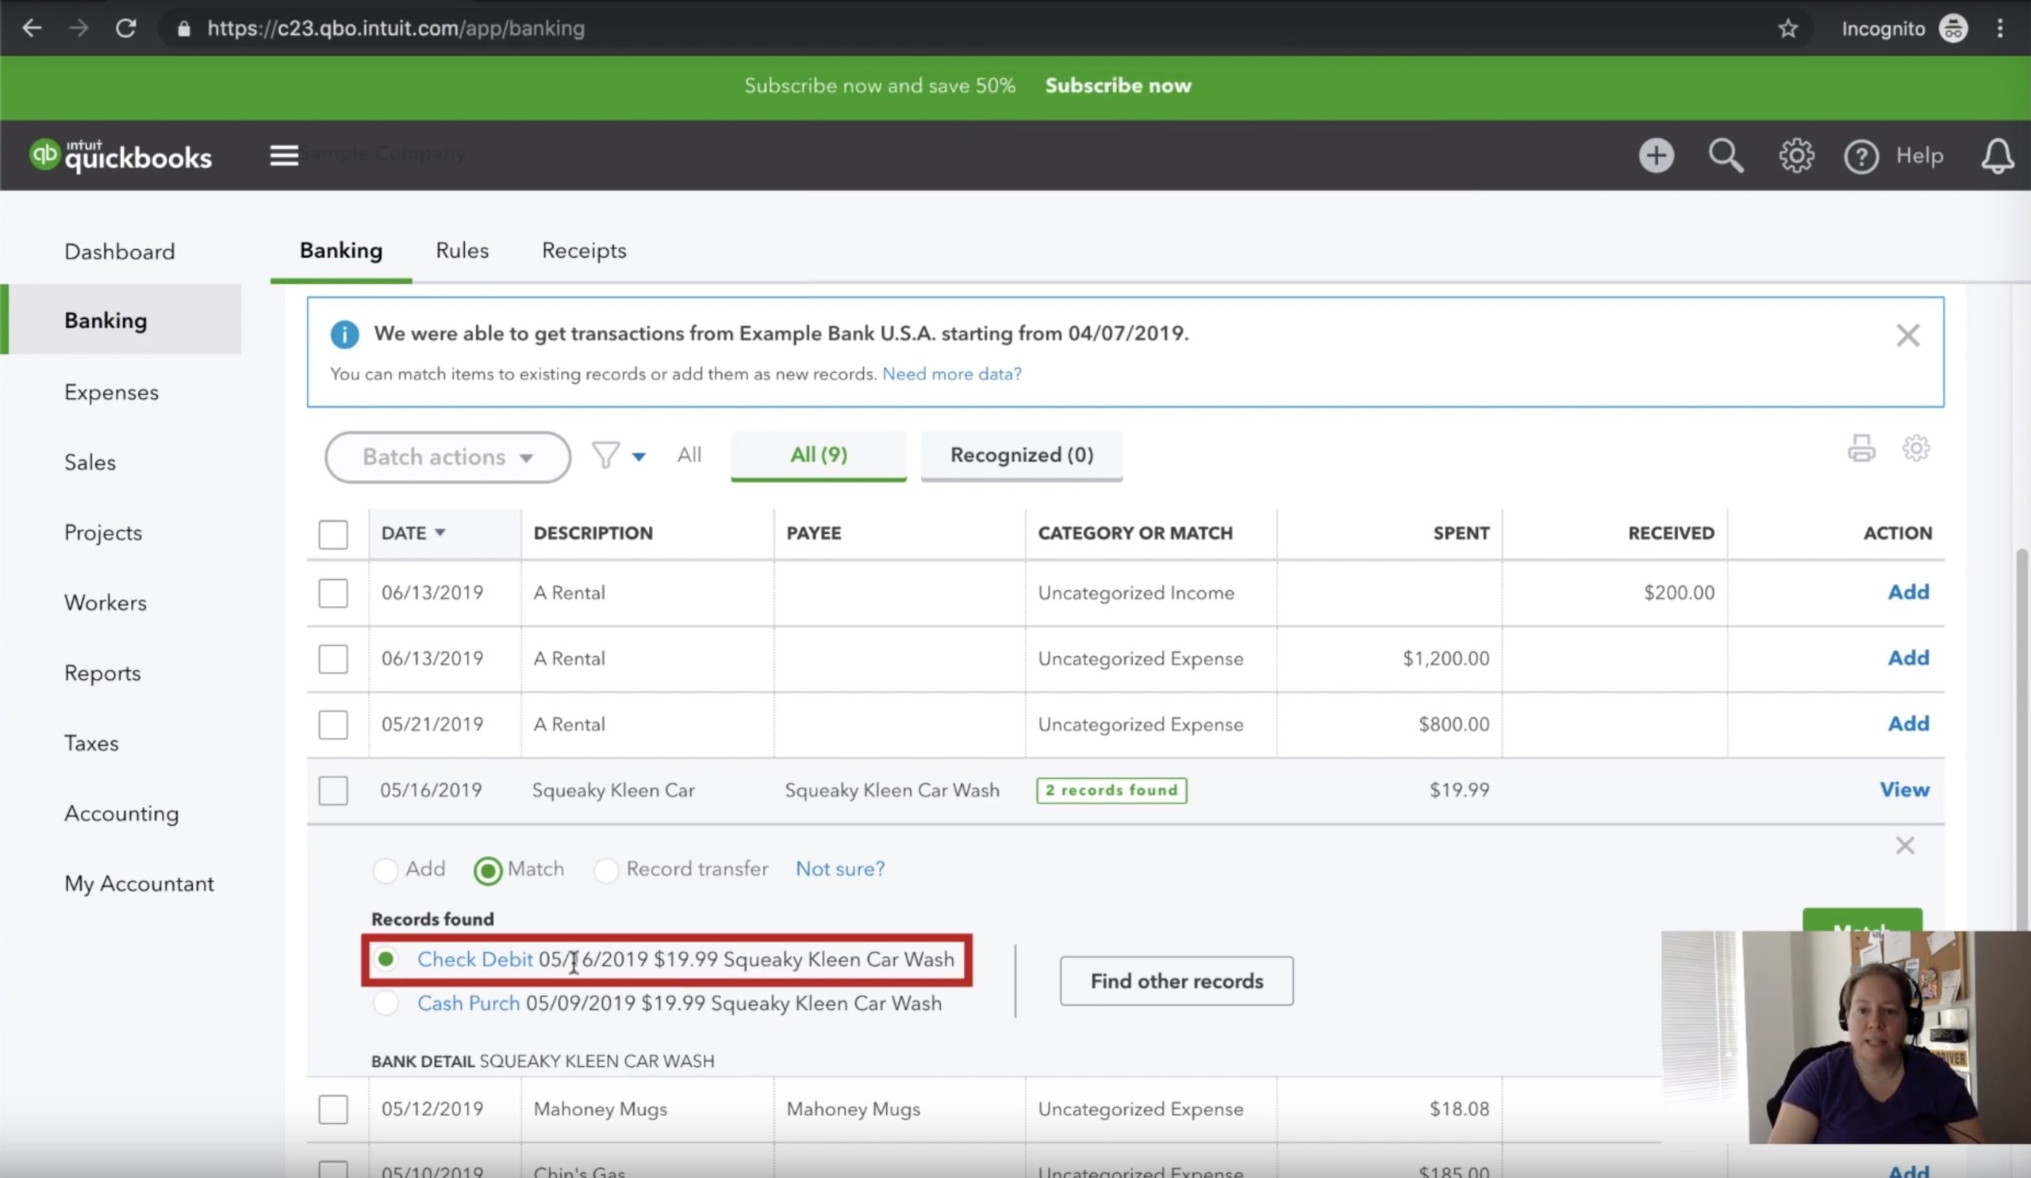This screenshot has width=2031, height=1178.
Task: Open the table settings gear icon
Action: 1916,448
